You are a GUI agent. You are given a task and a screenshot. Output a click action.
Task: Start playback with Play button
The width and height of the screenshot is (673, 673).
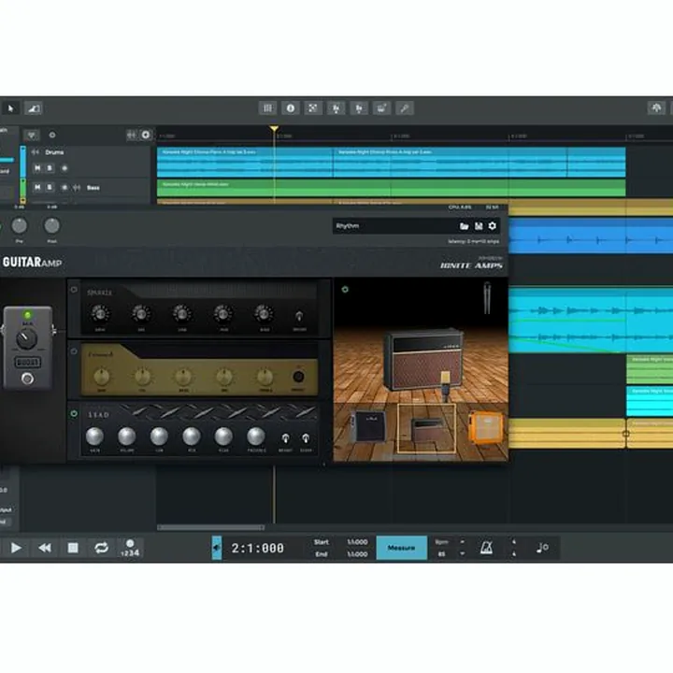click(16, 548)
